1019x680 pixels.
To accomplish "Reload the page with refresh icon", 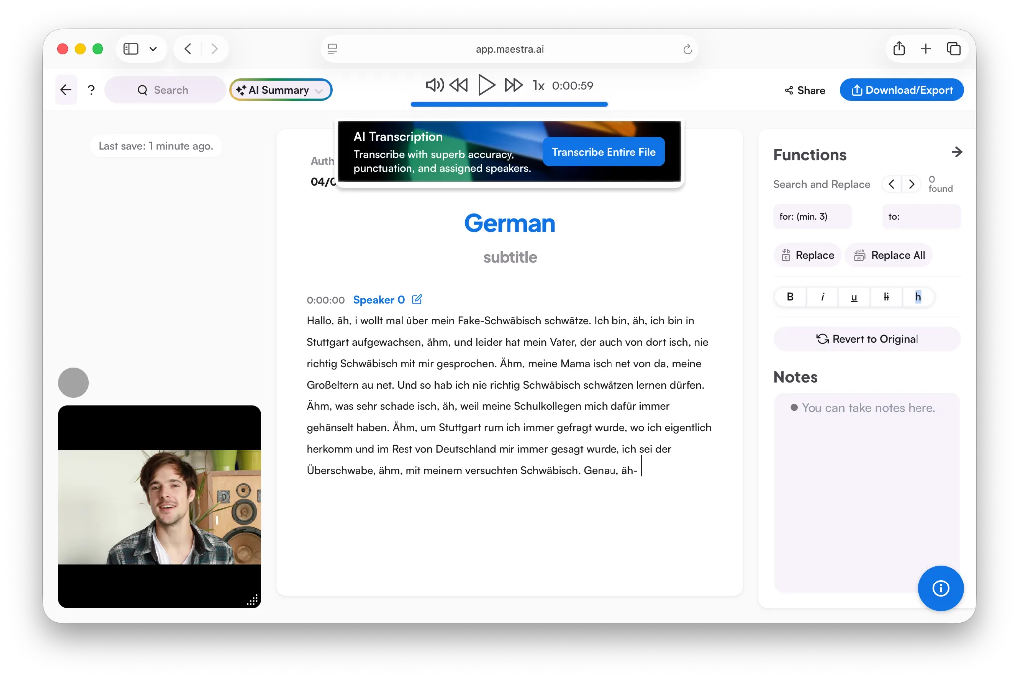I will [687, 49].
